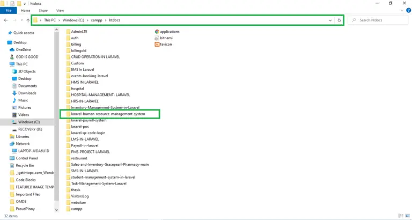The image size is (412, 220).
Task: Select the thesis folder icon
Action: coord(68,190)
